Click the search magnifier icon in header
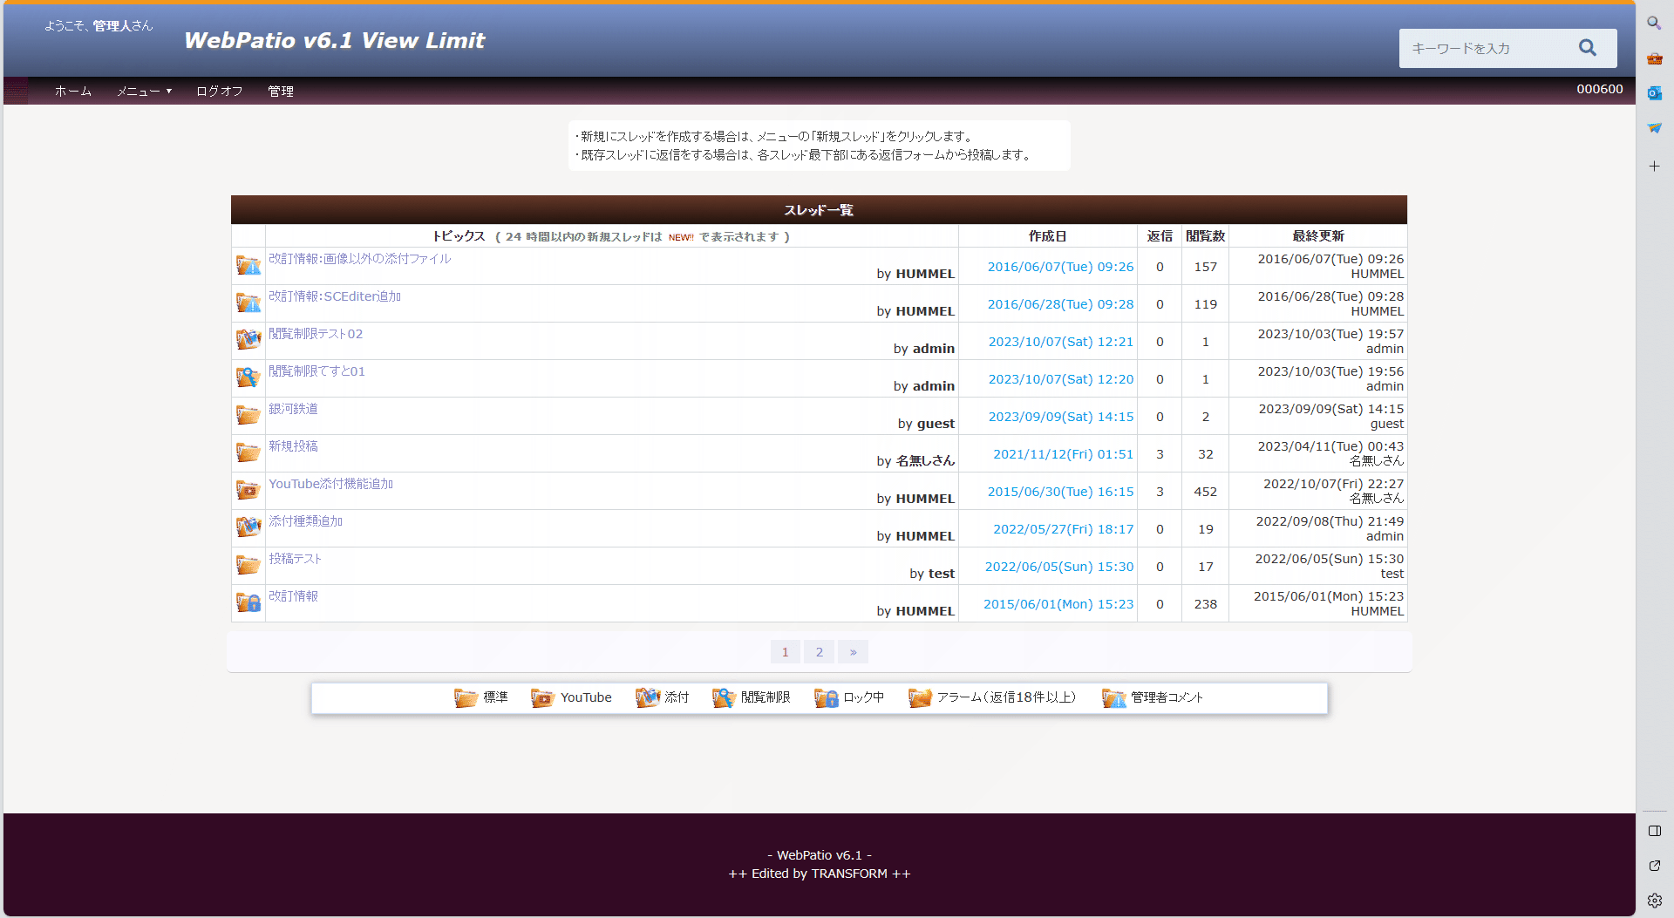The height and width of the screenshot is (918, 1674). (x=1587, y=48)
